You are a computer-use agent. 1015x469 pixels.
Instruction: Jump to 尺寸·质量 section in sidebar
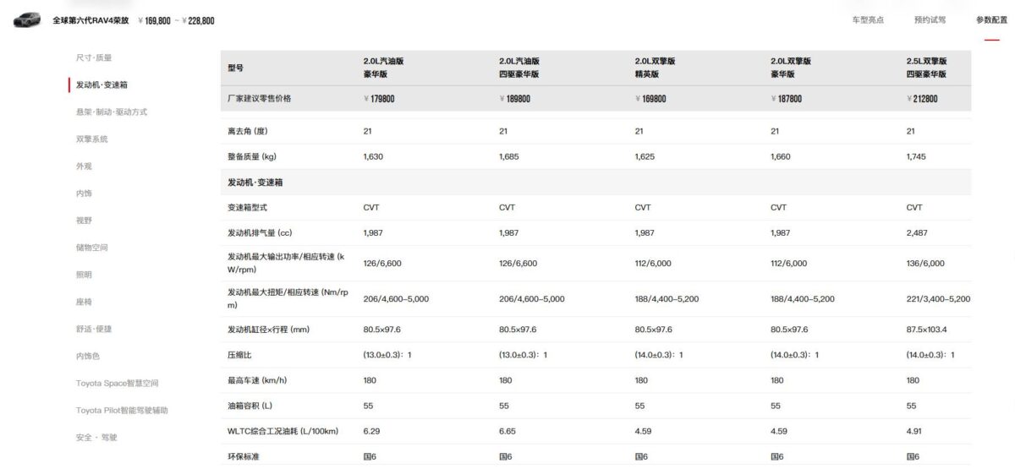[94, 57]
